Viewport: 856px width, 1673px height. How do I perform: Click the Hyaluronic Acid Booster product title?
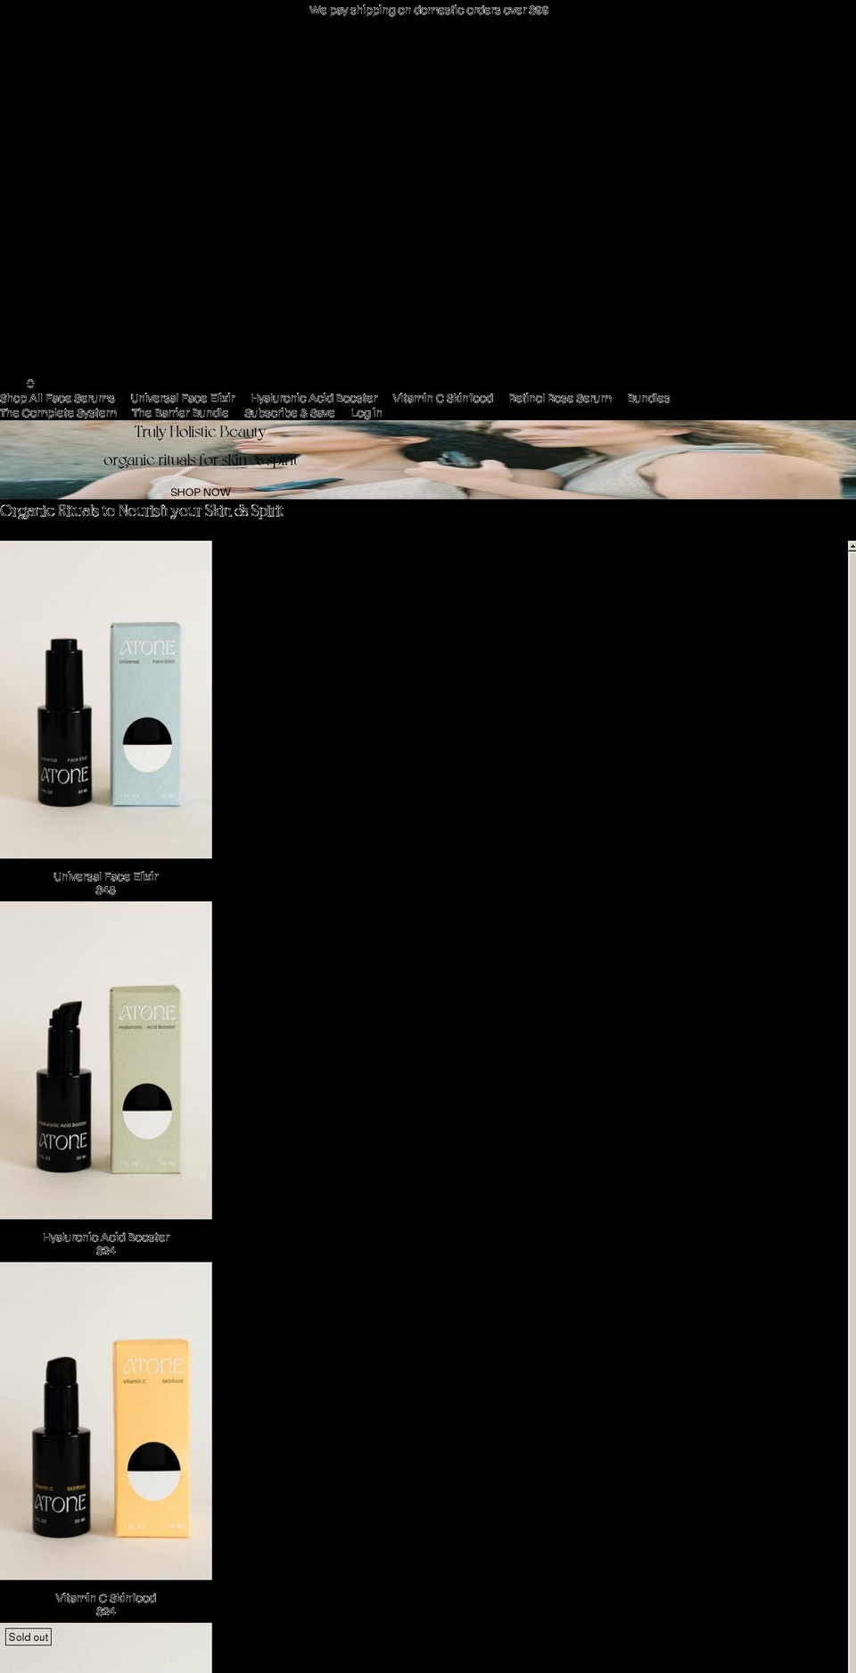tap(106, 1237)
